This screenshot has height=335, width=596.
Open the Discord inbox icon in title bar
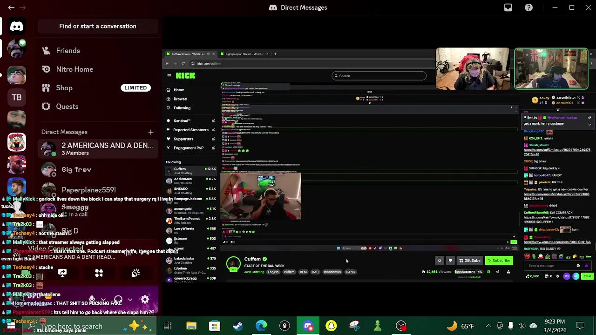(x=508, y=7)
